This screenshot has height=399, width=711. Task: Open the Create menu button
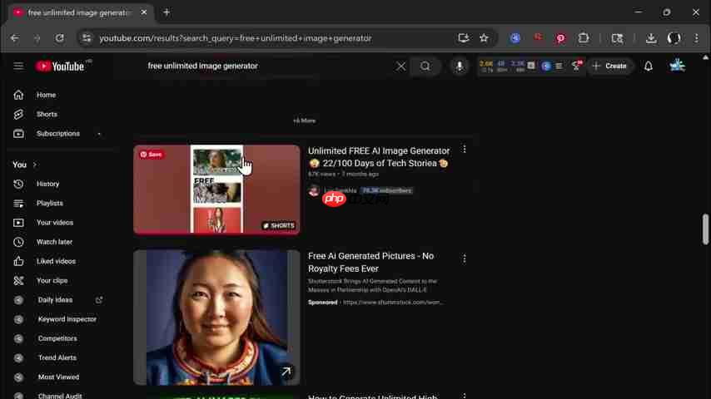(x=610, y=66)
